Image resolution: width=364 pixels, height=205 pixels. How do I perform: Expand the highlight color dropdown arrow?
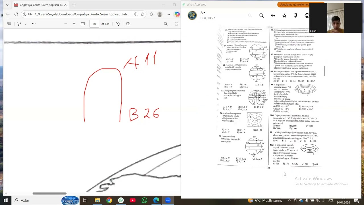[x=25, y=24]
